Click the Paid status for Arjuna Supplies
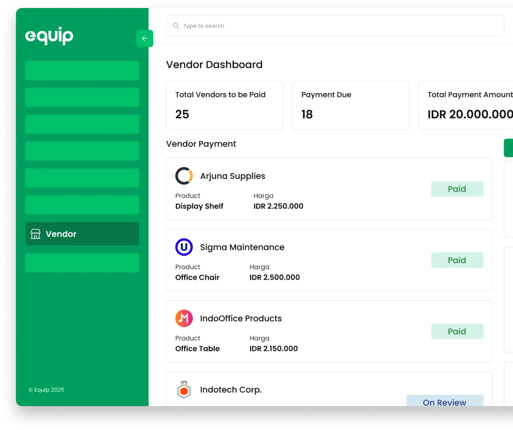This screenshot has width=513, height=430. coord(457,189)
